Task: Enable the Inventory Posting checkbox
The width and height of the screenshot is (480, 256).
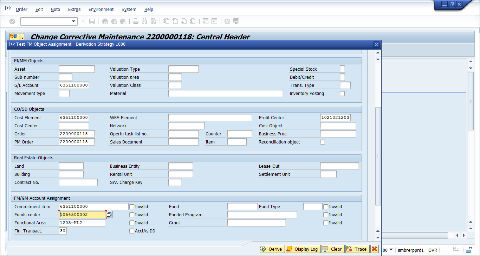Action: (342, 94)
